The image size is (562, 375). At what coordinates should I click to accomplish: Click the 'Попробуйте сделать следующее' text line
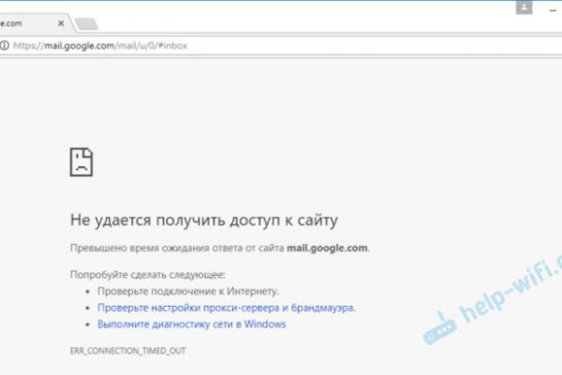click(x=148, y=275)
